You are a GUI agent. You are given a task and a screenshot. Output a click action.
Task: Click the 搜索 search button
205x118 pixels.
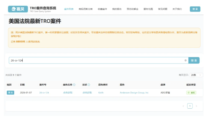click(194, 60)
